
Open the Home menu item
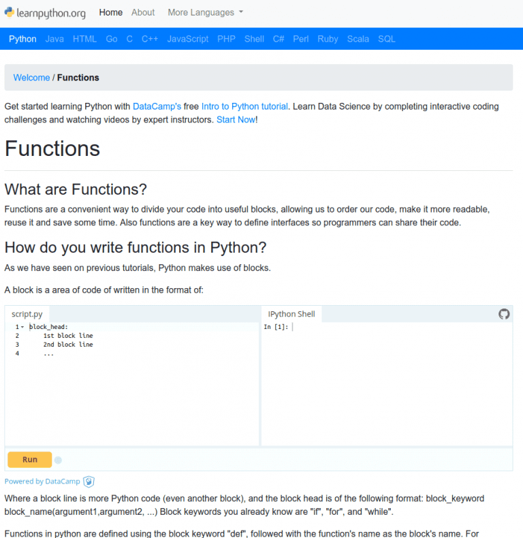pos(110,12)
